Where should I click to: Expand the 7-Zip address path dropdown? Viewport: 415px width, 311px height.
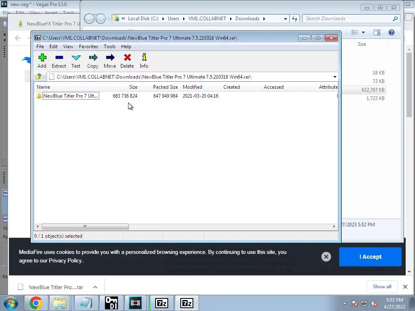[x=335, y=77]
